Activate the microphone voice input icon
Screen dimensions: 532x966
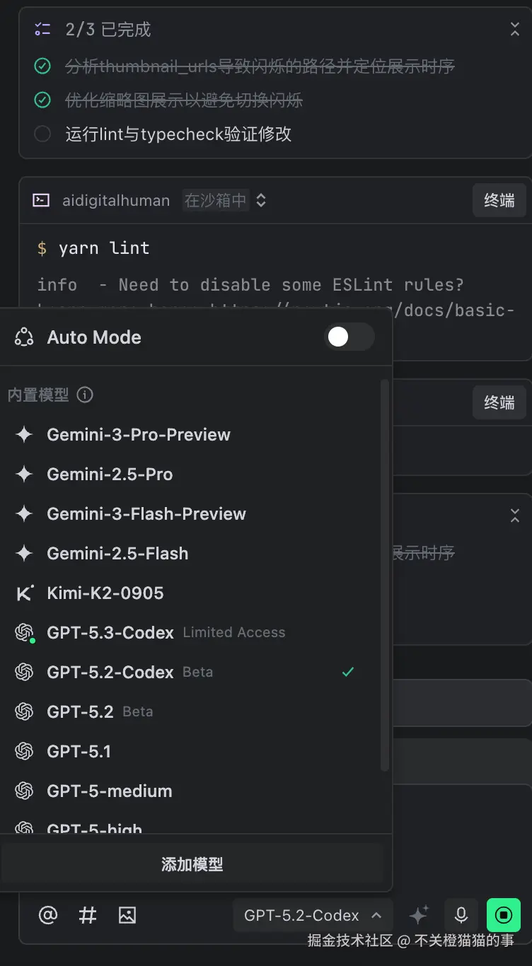pyautogui.click(x=461, y=914)
